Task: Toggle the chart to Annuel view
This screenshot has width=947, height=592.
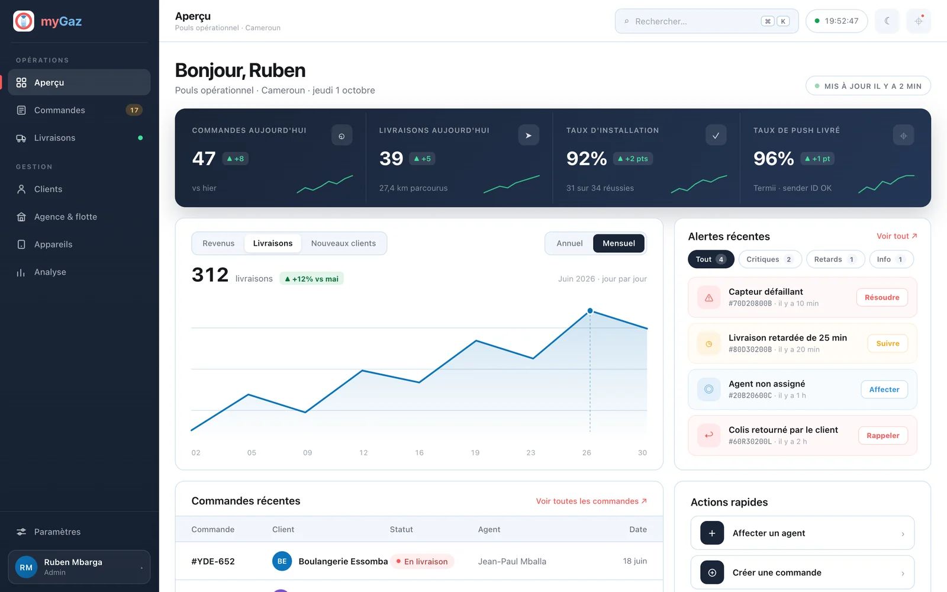Action: [x=569, y=243]
